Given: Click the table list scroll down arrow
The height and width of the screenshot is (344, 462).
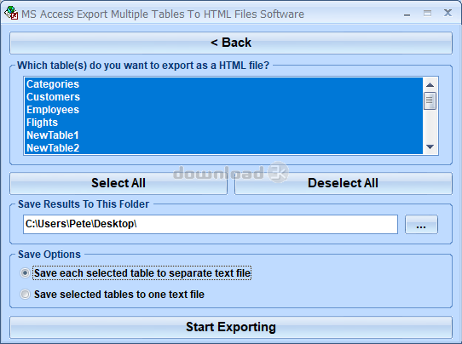Looking at the screenshot, I should [x=430, y=146].
